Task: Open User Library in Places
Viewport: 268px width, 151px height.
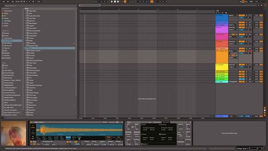Action: click(x=8, y=70)
